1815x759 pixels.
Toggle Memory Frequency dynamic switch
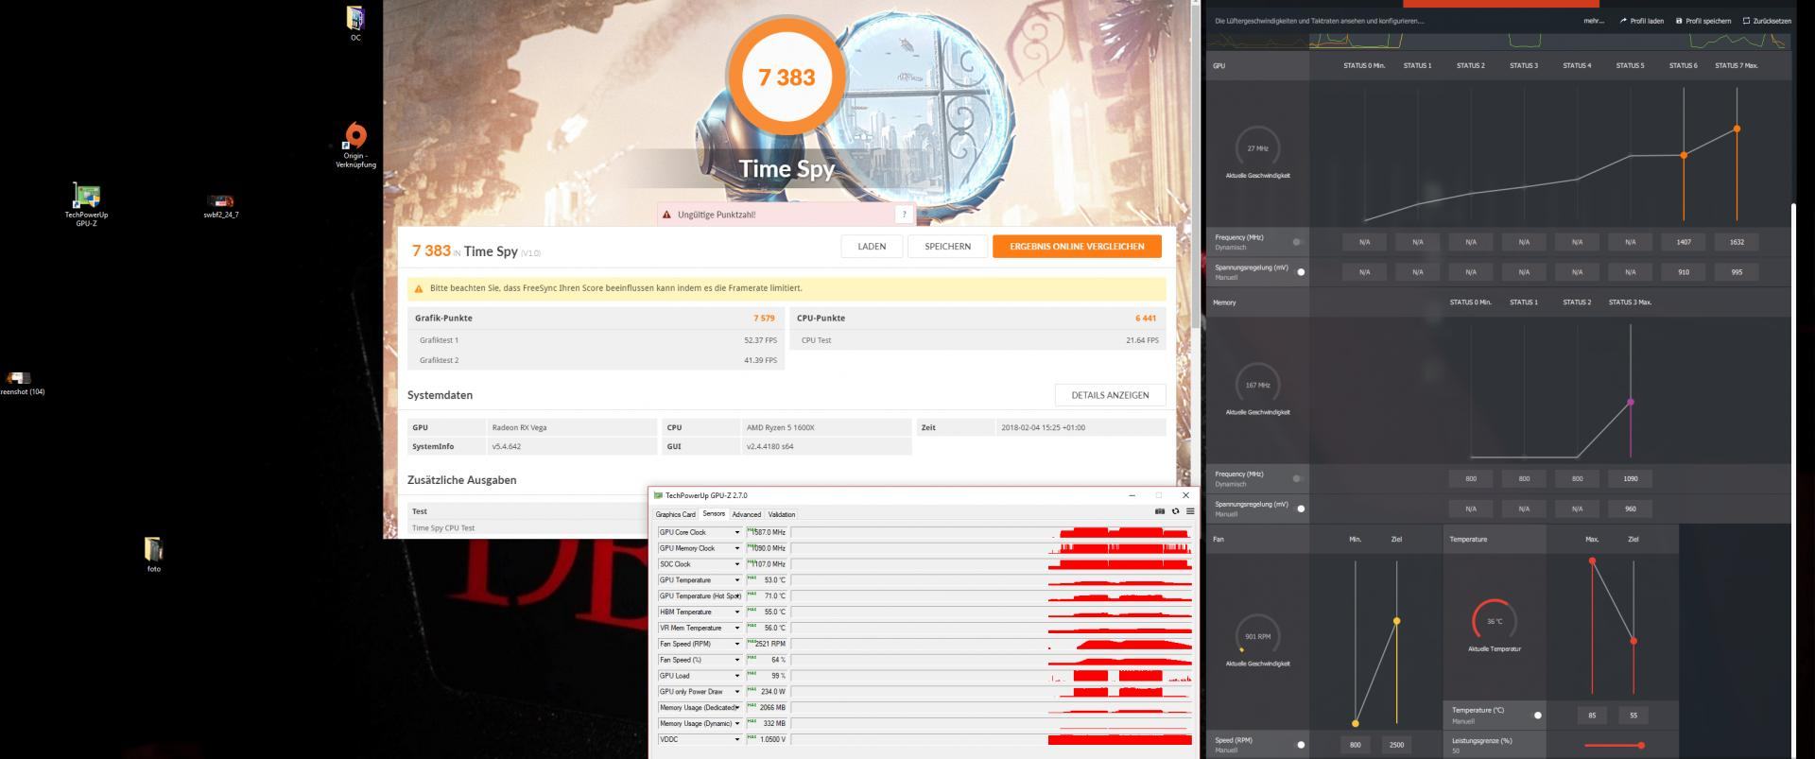click(1298, 479)
